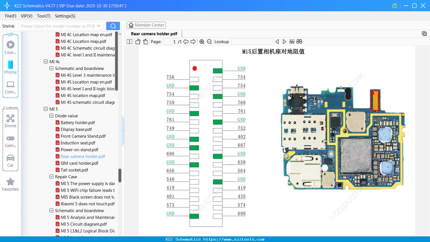Collapse the Diode value folder
This screenshot has width=430, height=242.
[x=51, y=116]
